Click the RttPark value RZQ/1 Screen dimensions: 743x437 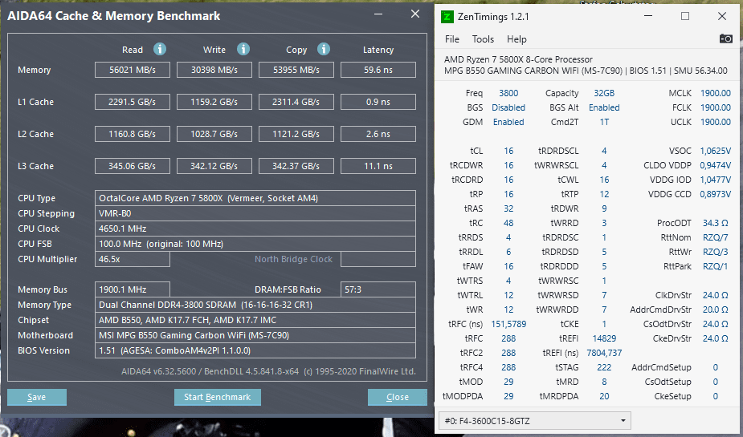[x=716, y=266]
